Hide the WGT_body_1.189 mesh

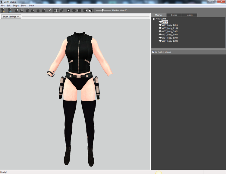[160, 28]
